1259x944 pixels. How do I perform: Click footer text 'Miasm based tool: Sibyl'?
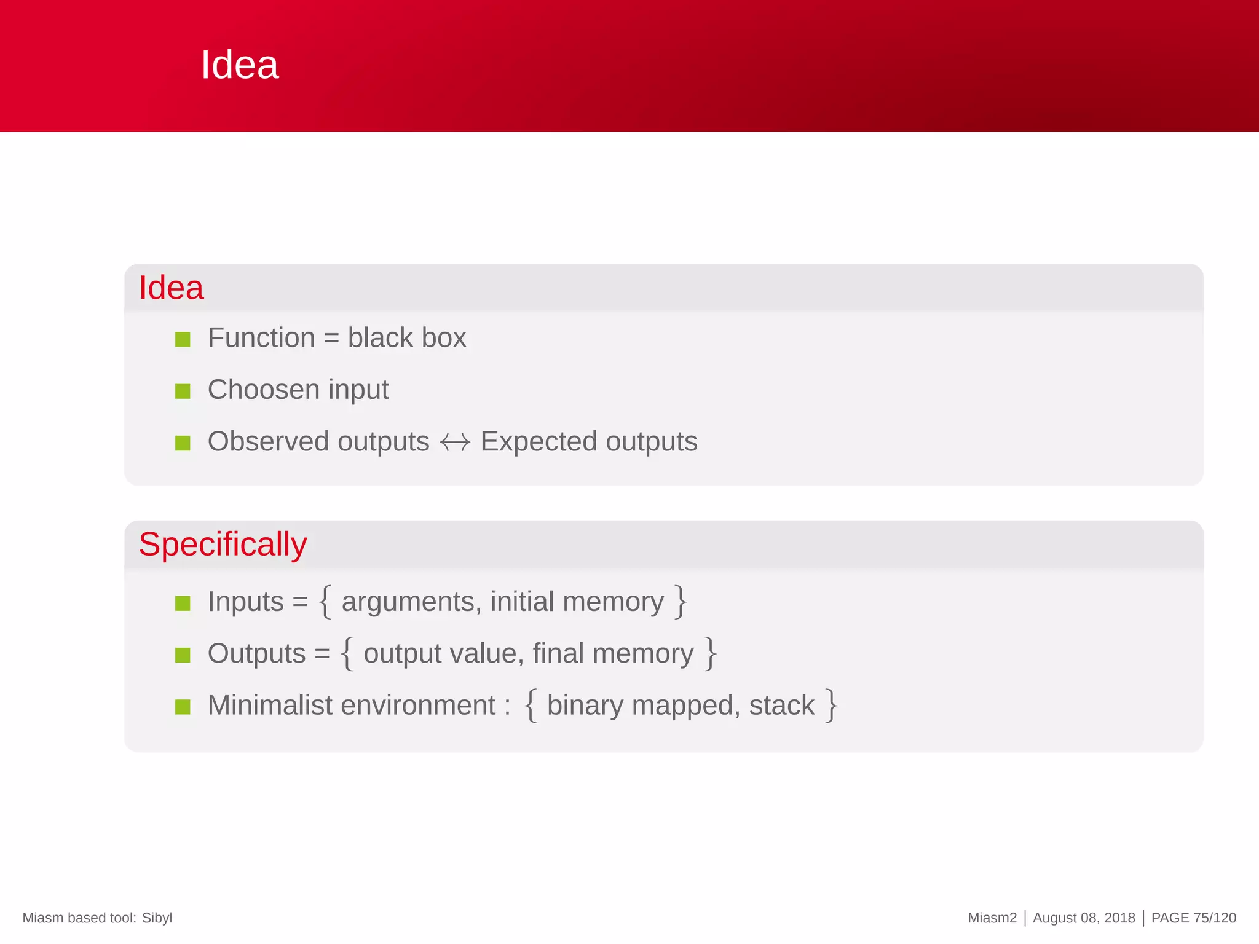[97, 918]
